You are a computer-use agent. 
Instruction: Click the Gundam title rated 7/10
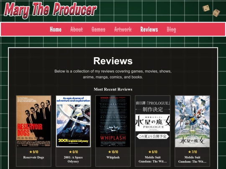(192, 159)
